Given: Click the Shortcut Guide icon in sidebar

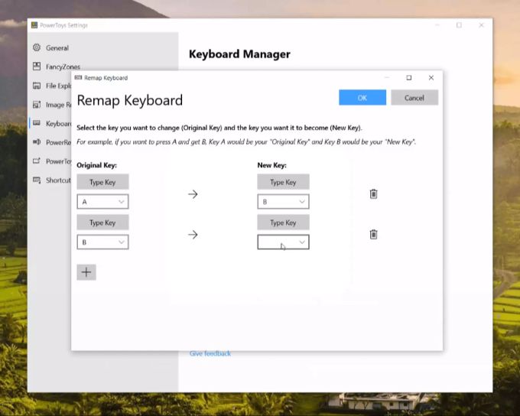Looking at the screenshot, I should coord(37,180).
